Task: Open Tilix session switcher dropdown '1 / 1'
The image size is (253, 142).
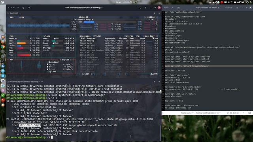Action: [11, 7]
